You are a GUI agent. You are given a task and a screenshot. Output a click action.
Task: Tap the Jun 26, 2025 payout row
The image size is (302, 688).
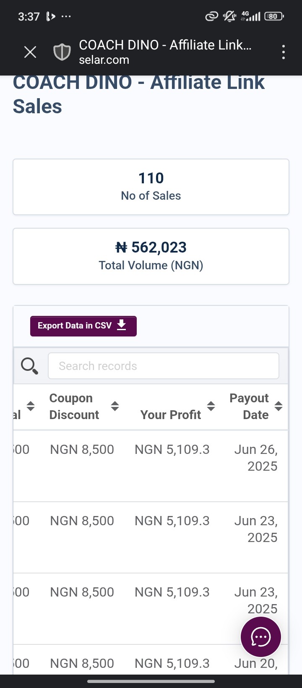coord(151,466)
